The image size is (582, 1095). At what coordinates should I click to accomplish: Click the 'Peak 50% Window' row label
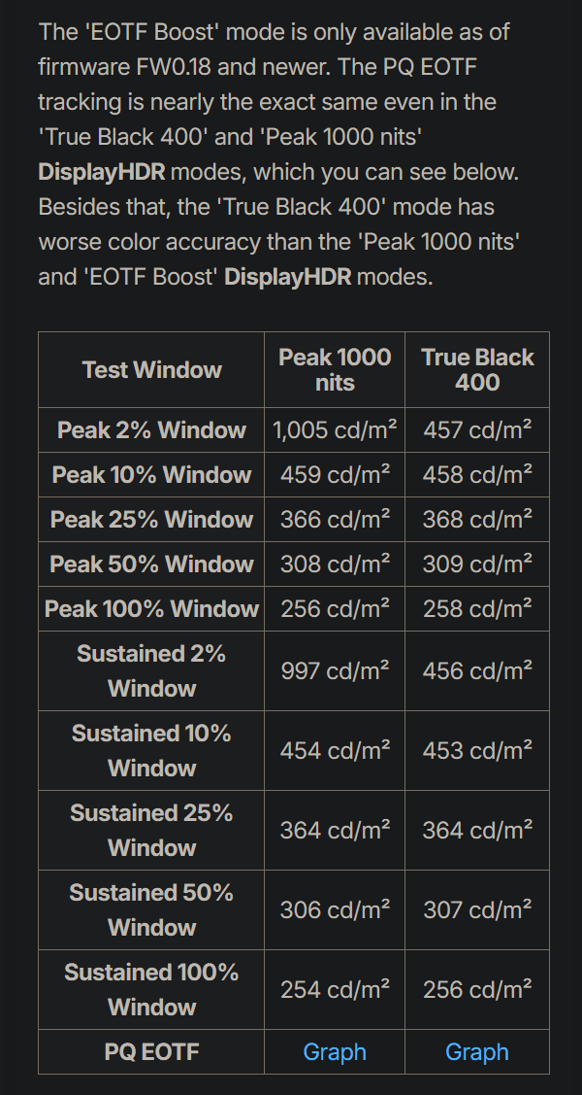[151, 565]
